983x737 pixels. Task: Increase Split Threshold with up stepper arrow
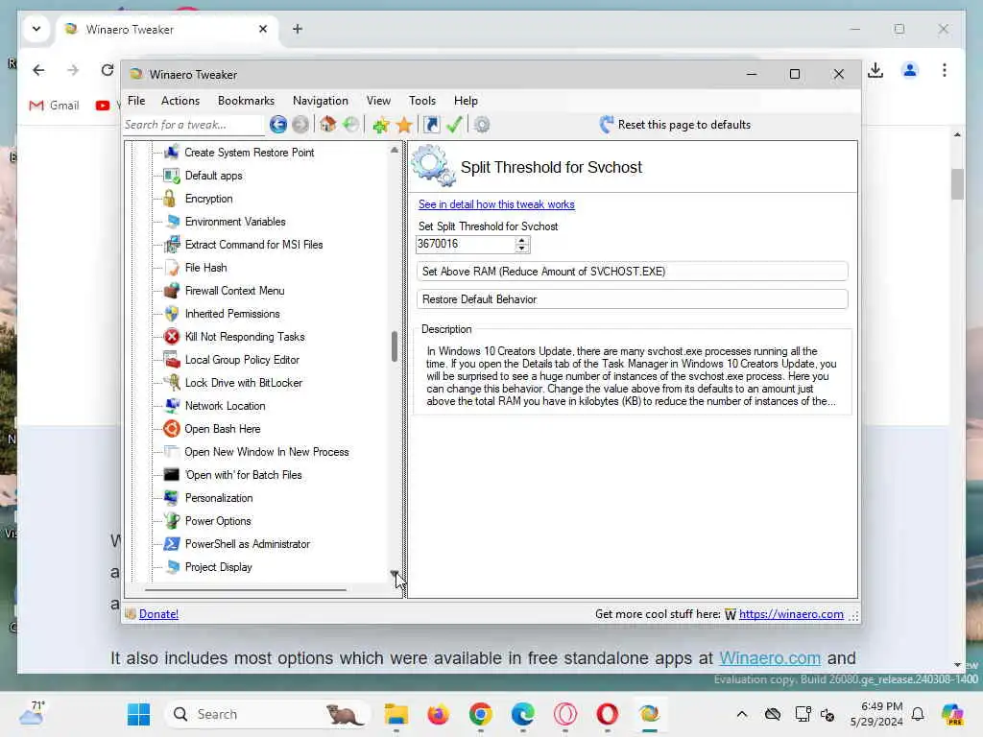[522, 241]
